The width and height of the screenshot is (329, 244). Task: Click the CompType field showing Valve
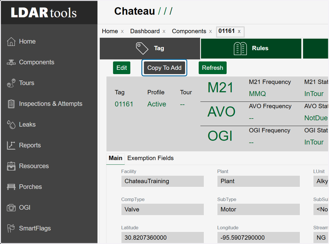(163, 209)
